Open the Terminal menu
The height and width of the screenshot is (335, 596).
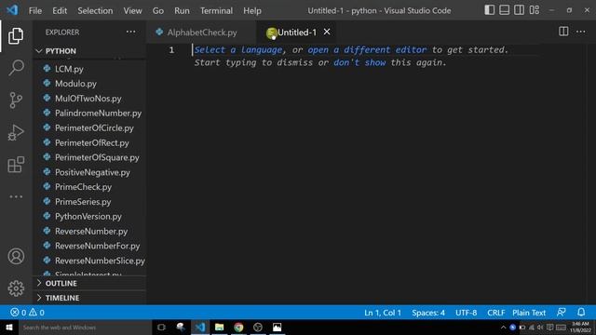pos(216,10)
